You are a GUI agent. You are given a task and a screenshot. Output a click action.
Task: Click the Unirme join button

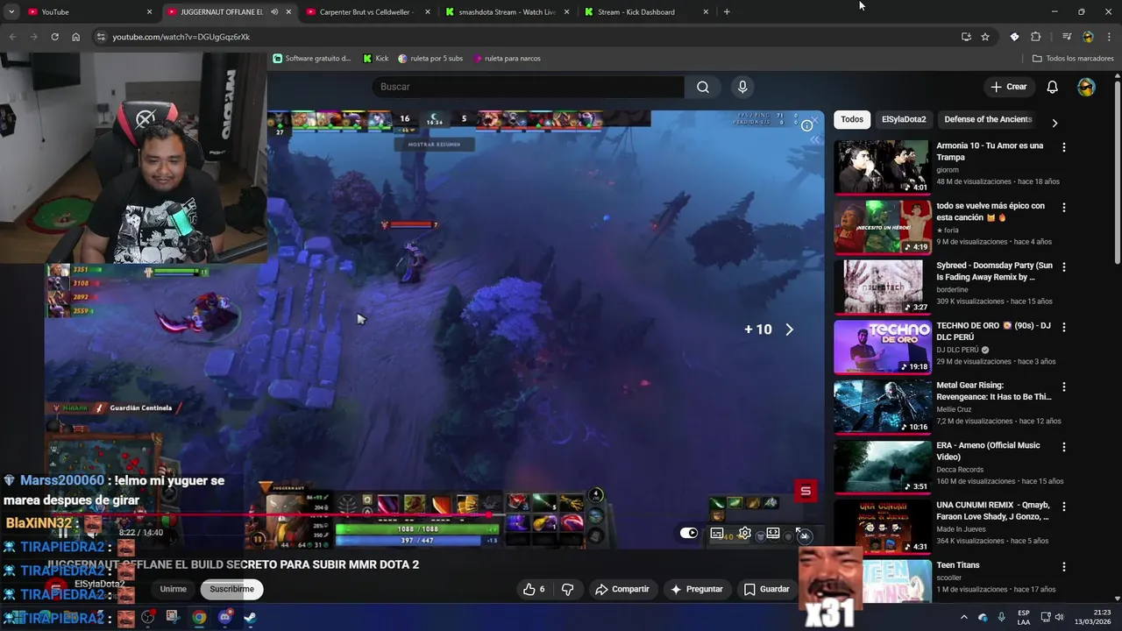[x=173, y=589]
